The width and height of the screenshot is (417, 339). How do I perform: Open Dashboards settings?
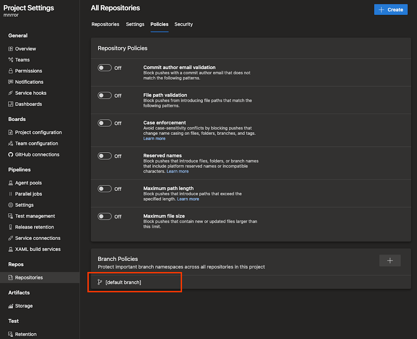tap(28, 104)
